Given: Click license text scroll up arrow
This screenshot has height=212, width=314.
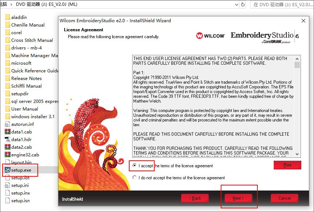Looking at the screenshot, I should (297, 59).
